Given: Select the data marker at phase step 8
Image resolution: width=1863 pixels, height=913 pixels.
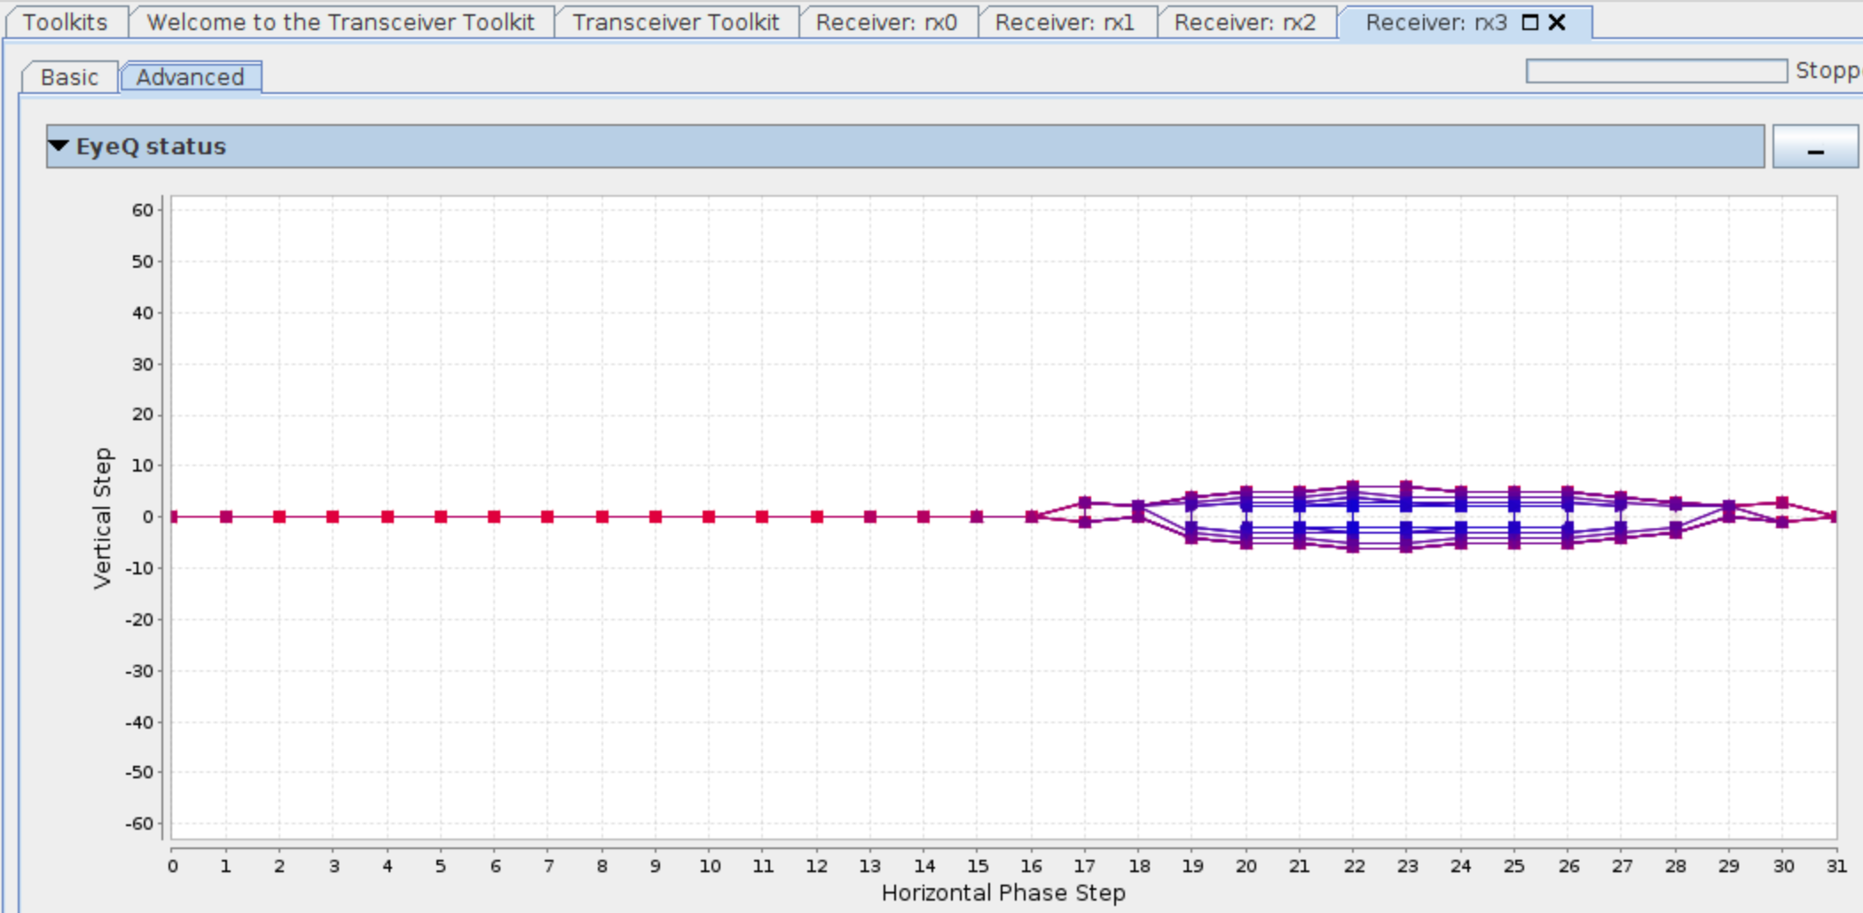Looking at the screenshot, I should [x=602, y=517].
